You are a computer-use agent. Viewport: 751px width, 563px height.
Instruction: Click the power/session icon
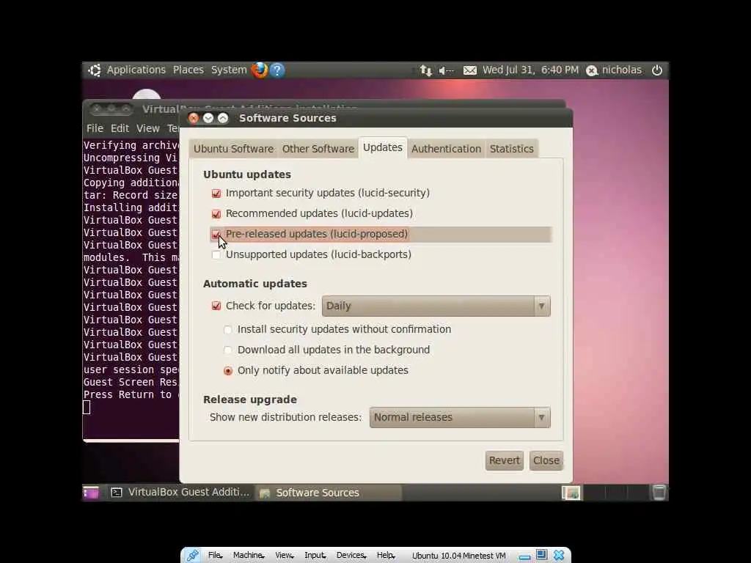656,70
